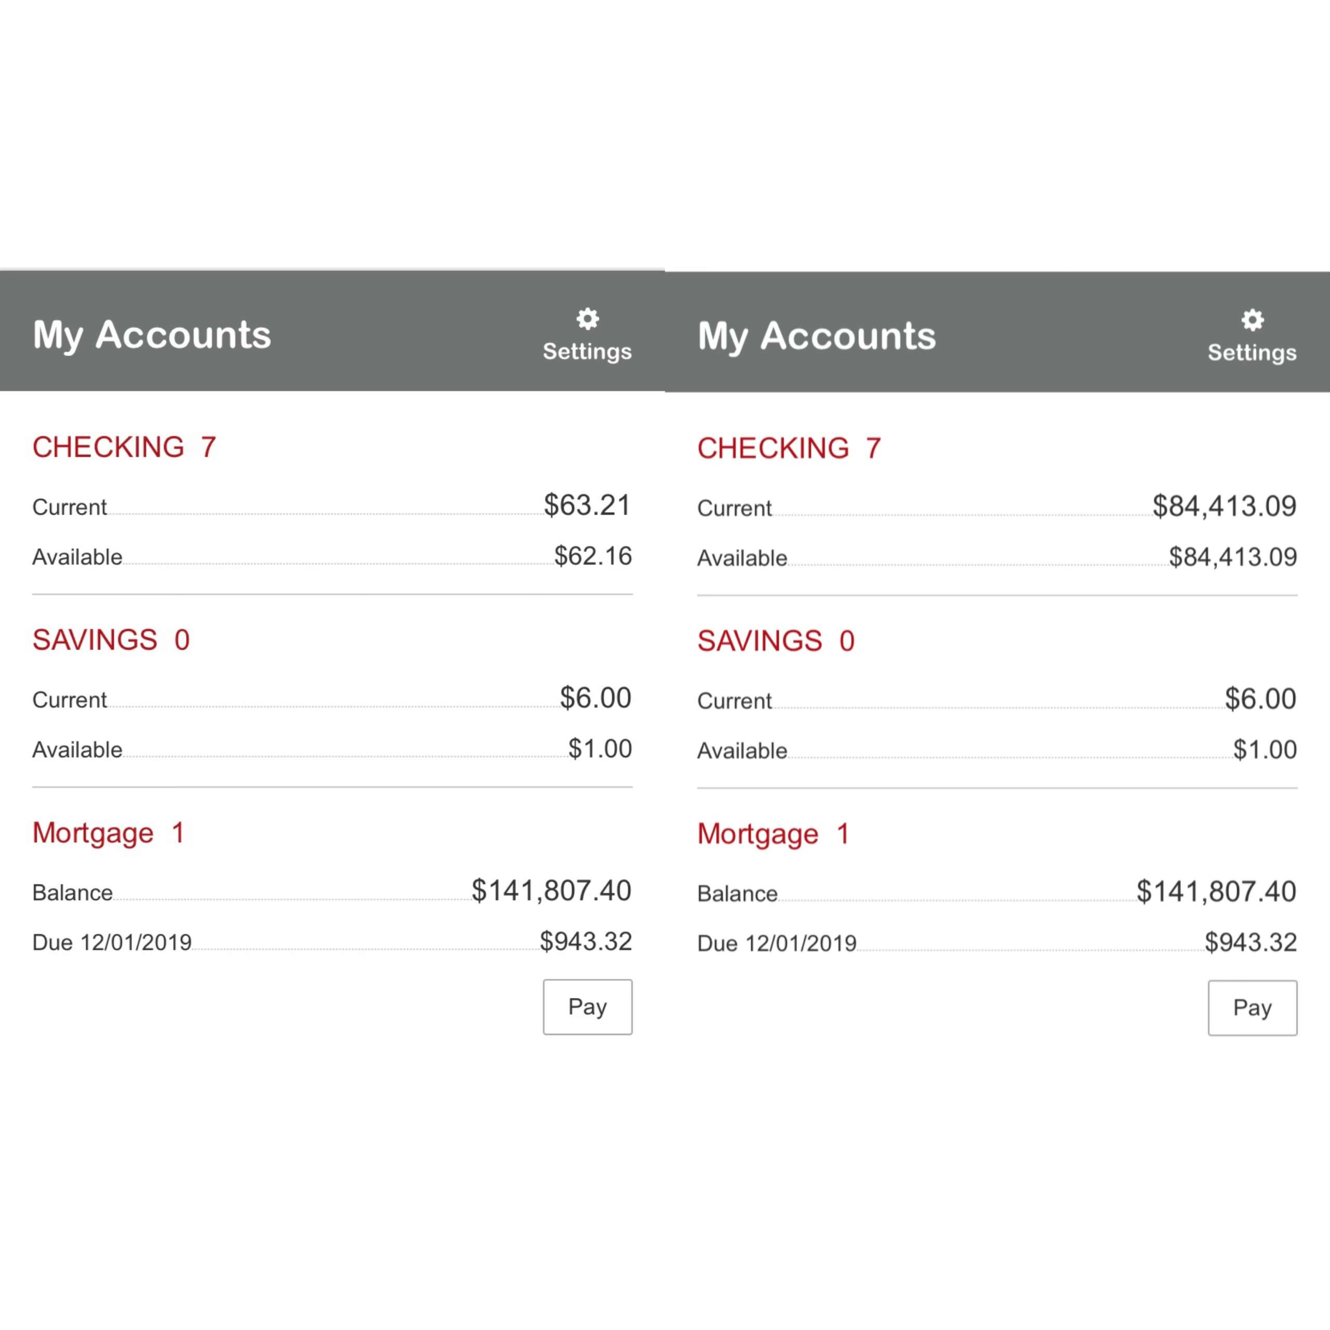The image size is (1330, 1330).
Task: Open the left panel's Settings gear icon
Action: pos(587,318)
